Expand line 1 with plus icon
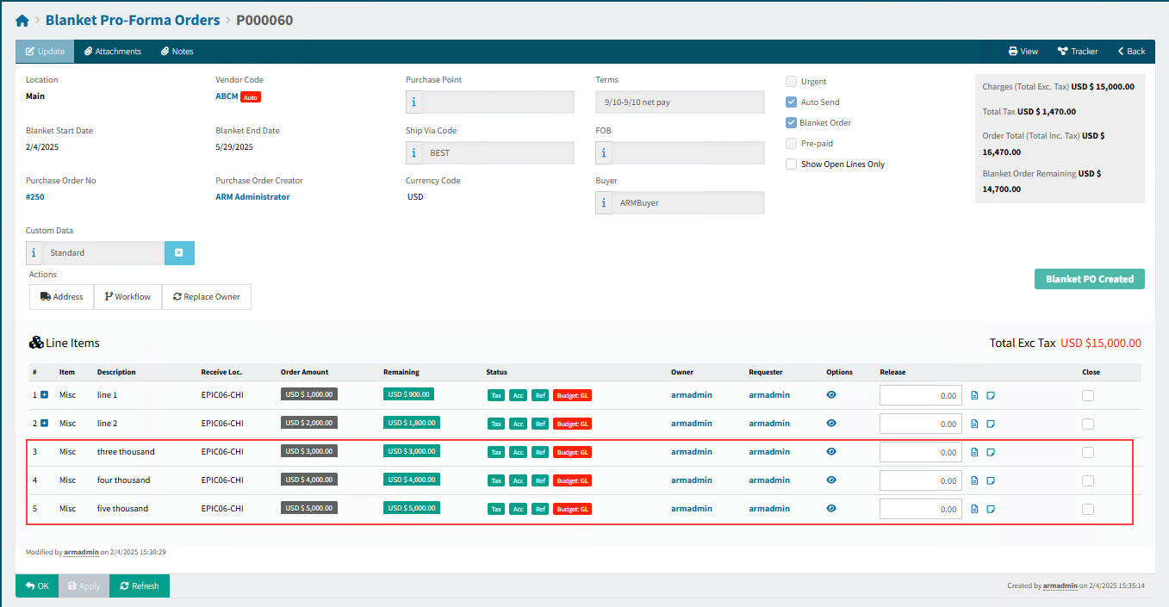The height and width of the screenshot is (607, 1169). pyautogui.click(x=44, y=395)
